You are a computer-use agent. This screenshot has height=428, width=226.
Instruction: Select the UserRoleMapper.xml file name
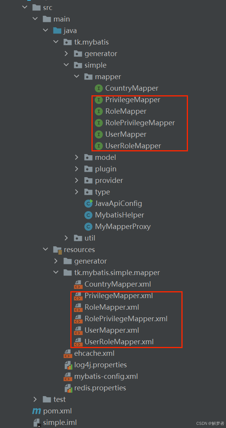(x=119, y=342)
